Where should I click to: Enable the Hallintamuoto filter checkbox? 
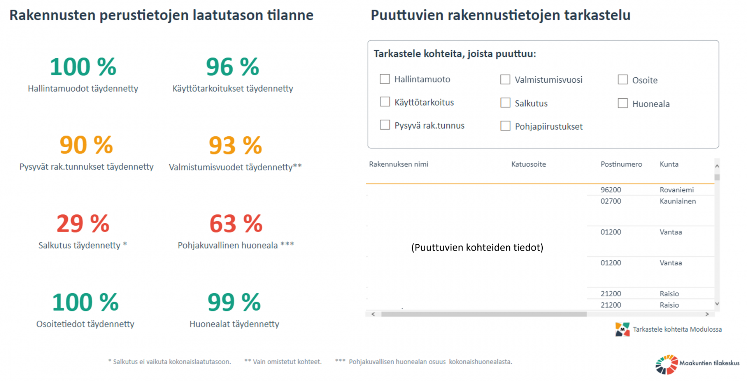tap(385, 79)
